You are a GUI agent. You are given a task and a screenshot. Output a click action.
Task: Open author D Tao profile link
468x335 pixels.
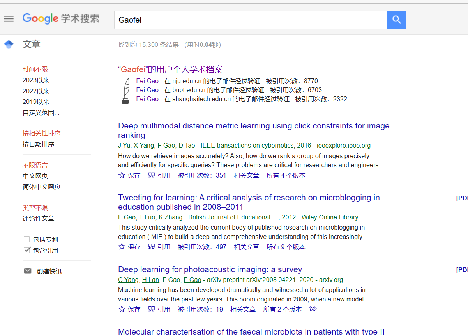187,146
